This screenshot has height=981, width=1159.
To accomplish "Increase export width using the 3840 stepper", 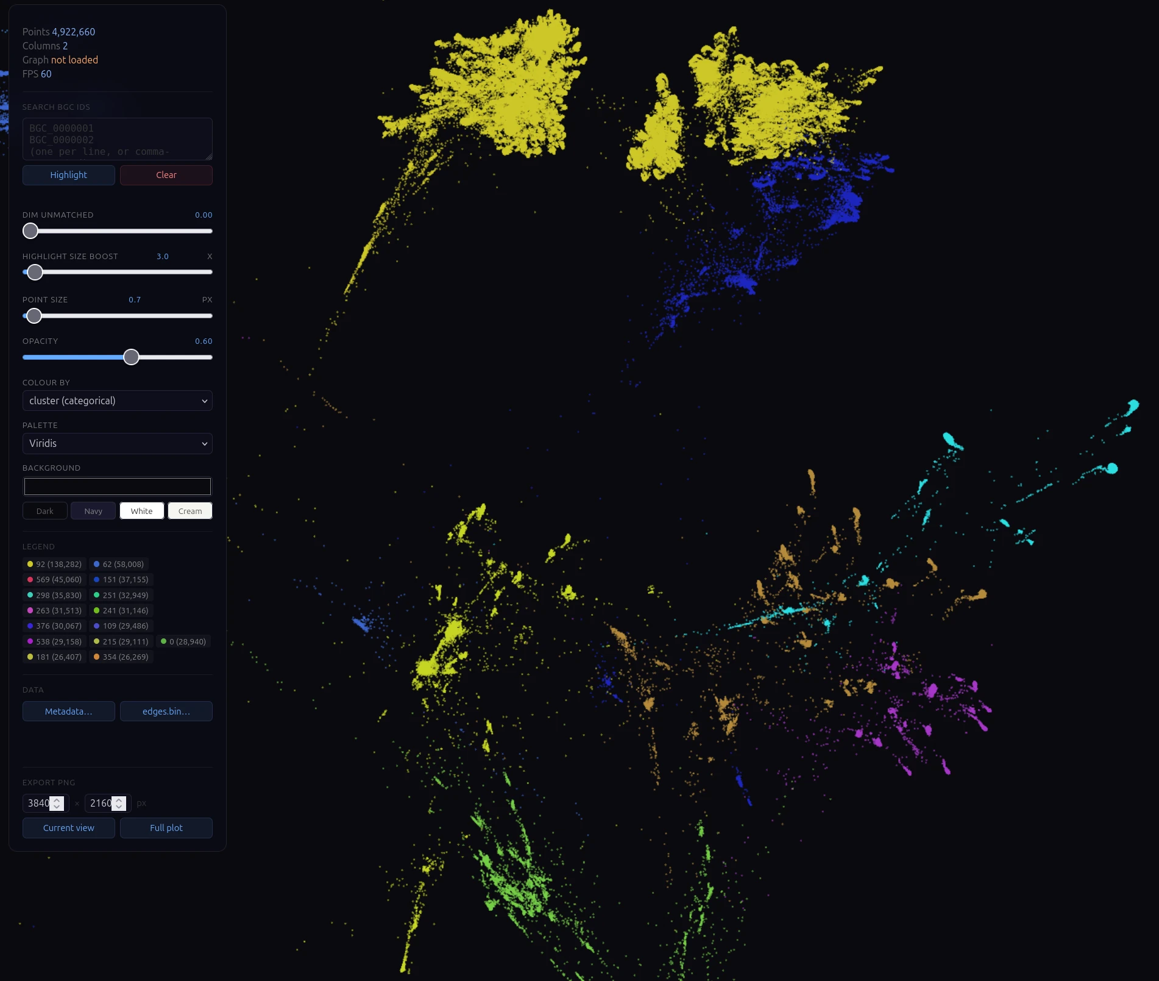I will 57,799.
